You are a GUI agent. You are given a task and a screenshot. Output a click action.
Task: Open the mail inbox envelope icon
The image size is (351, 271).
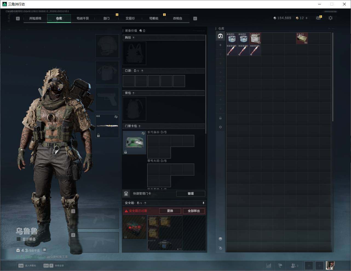pos(318,18)
